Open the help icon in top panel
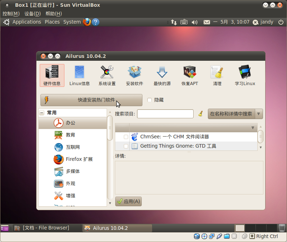Viewport: 287px width, 242px height. (96, 22)
